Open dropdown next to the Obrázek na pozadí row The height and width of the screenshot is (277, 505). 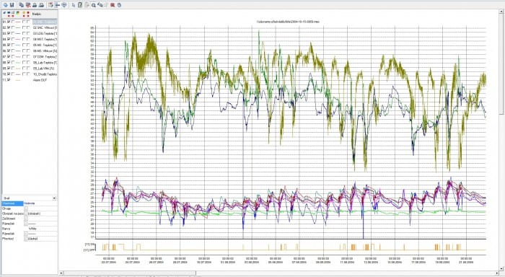pyautogui.click(x=26, y=214)
